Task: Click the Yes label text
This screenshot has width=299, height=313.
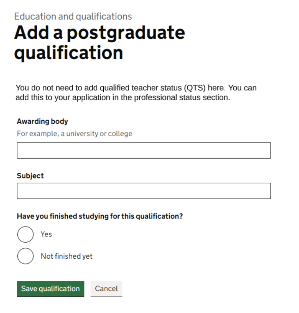Action: coord(46,234)
